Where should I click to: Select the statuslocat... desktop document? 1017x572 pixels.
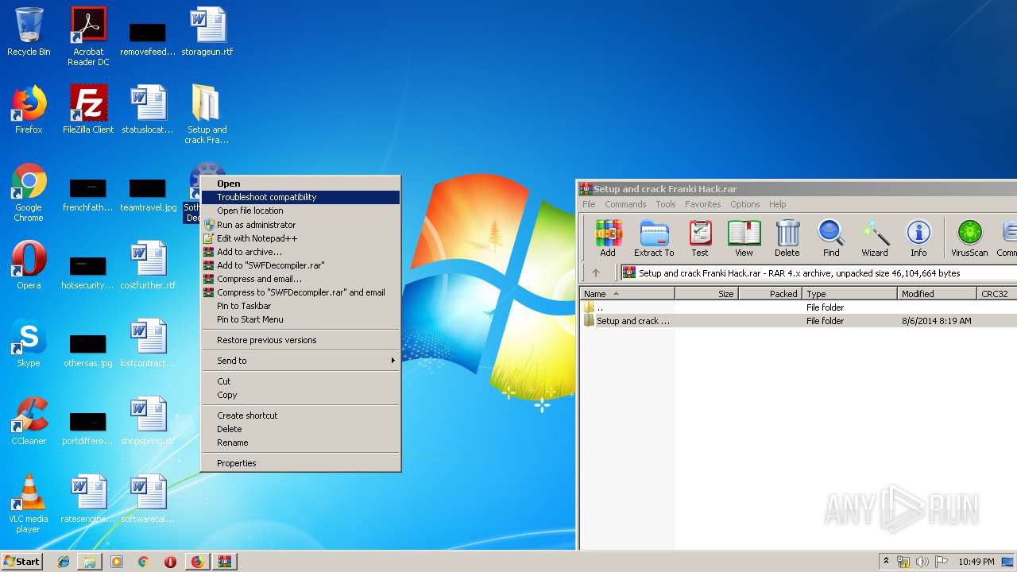pyautogui.click(x=148, y=110)
